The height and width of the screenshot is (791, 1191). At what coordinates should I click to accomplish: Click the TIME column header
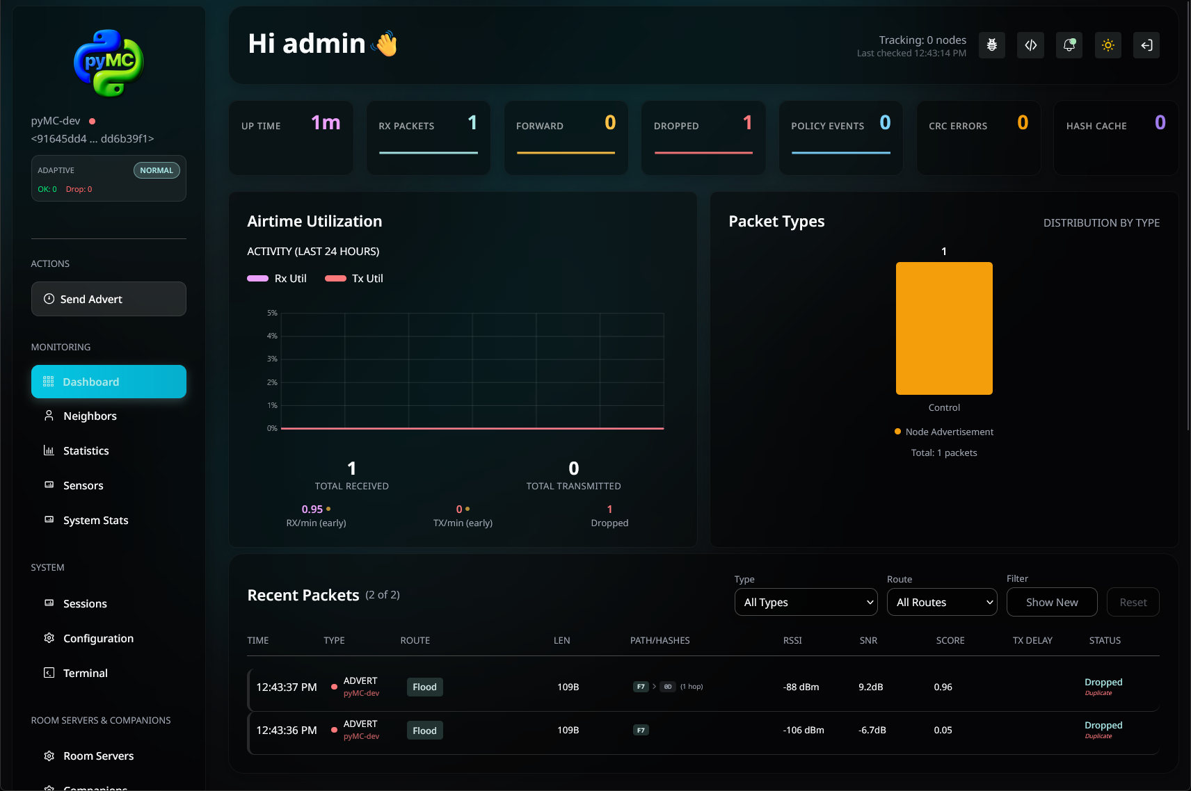[258, 640]
